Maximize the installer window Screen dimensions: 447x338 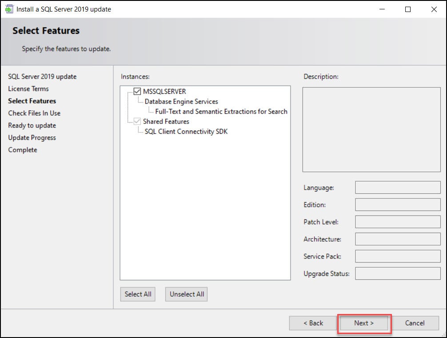408,9
